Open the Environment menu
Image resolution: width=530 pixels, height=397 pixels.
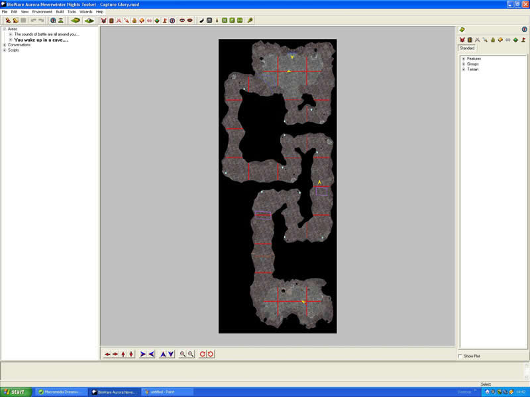[x=42, y=11]
